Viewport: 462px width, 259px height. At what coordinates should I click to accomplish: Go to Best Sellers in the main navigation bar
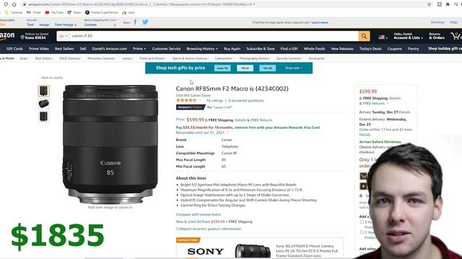(64, 49)
